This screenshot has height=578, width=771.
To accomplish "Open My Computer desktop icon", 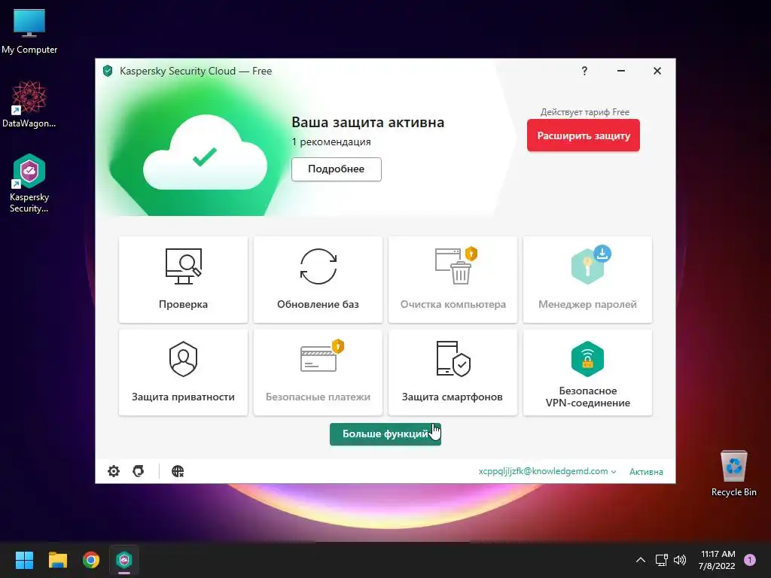I will (x=29, y=31).
